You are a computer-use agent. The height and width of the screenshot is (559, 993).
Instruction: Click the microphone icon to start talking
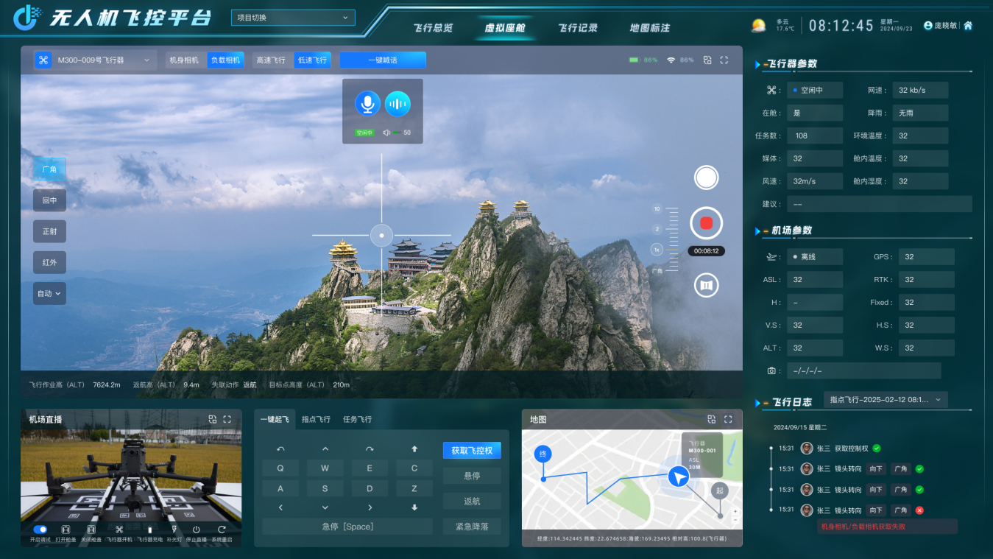tap(367, 104)
